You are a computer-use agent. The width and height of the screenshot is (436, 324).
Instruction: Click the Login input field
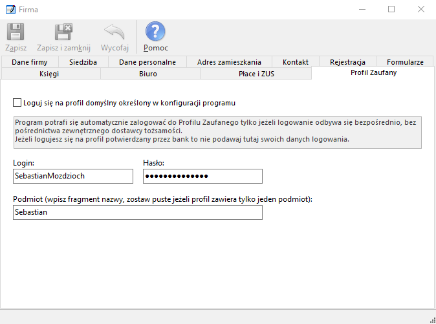72,176
